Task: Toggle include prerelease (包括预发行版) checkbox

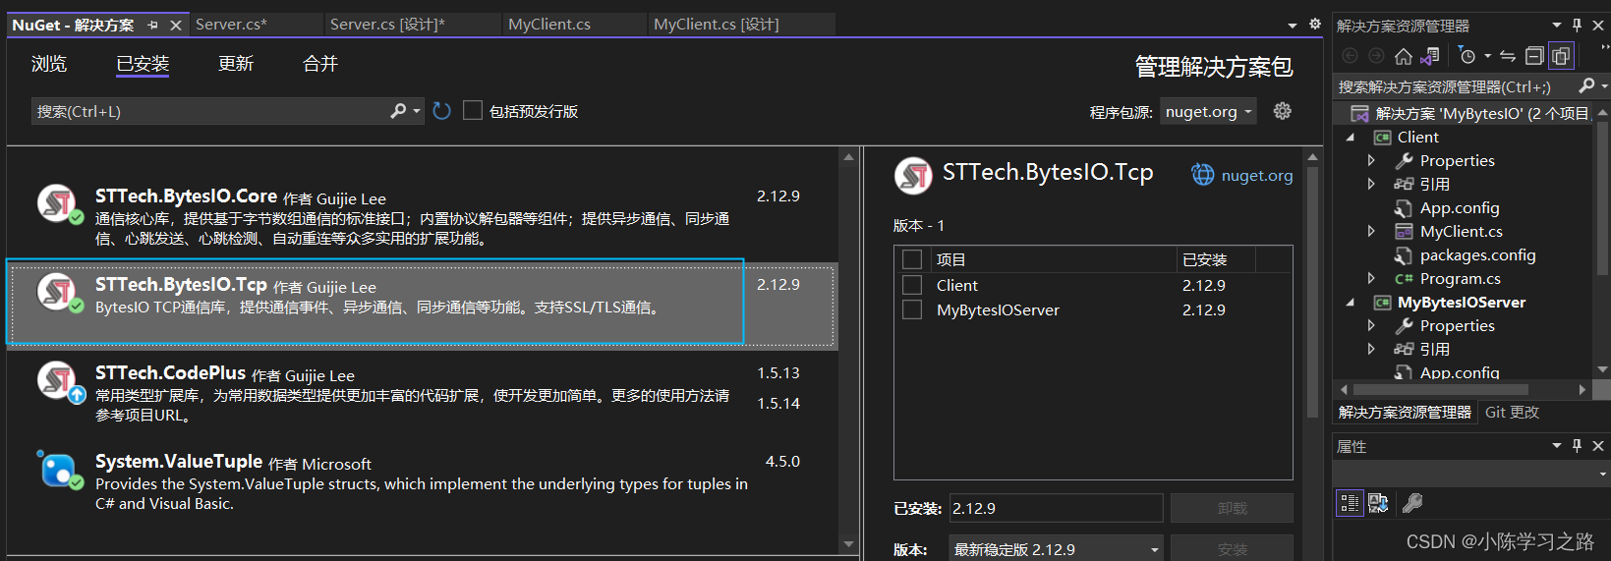Action: coord(473,110)
